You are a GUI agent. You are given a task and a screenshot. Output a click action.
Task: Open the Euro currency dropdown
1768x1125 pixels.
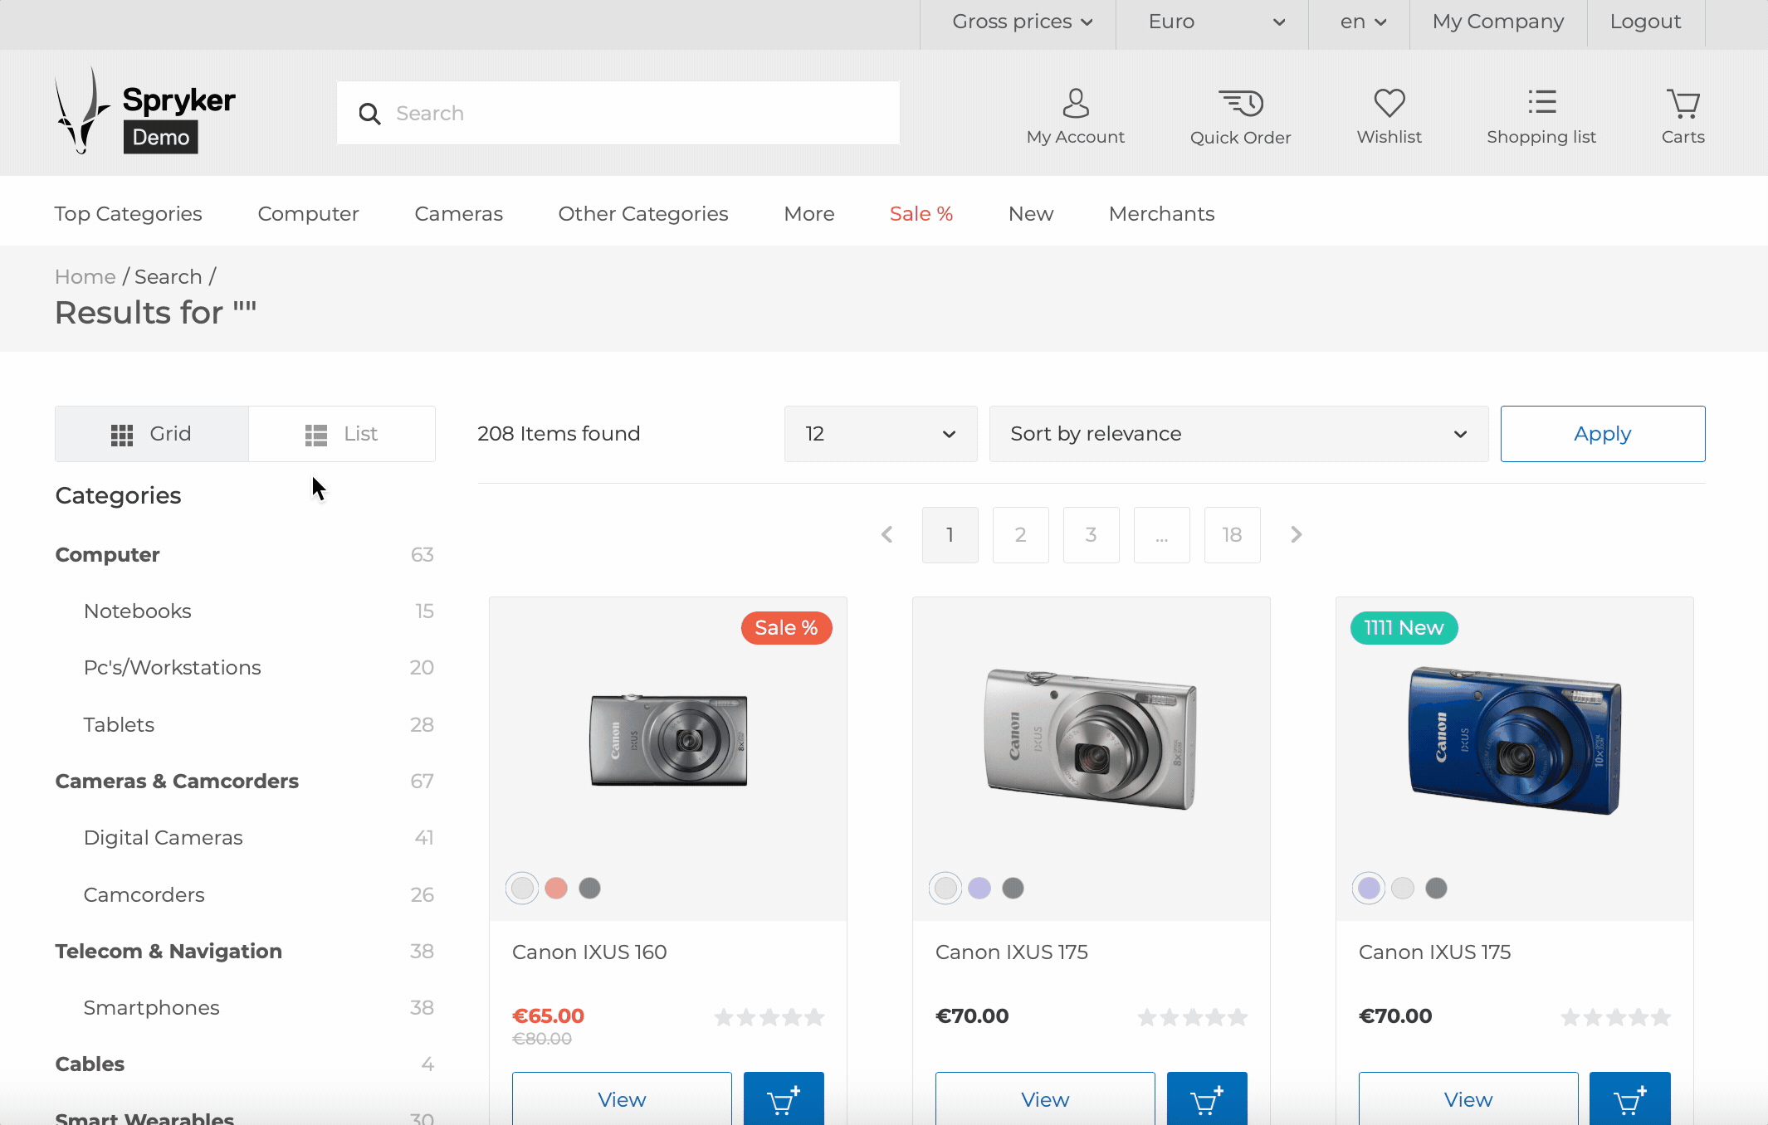(1216, 22)
